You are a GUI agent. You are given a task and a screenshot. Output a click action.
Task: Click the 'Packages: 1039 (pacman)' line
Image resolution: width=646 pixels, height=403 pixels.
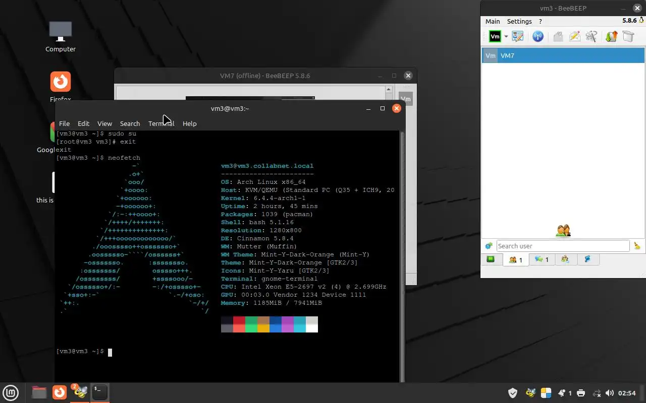pos(267,214)
